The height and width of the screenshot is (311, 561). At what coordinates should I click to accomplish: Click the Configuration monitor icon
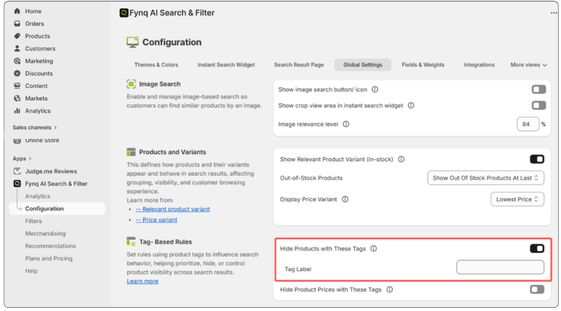pyautogui.click(x=133, y=42)
